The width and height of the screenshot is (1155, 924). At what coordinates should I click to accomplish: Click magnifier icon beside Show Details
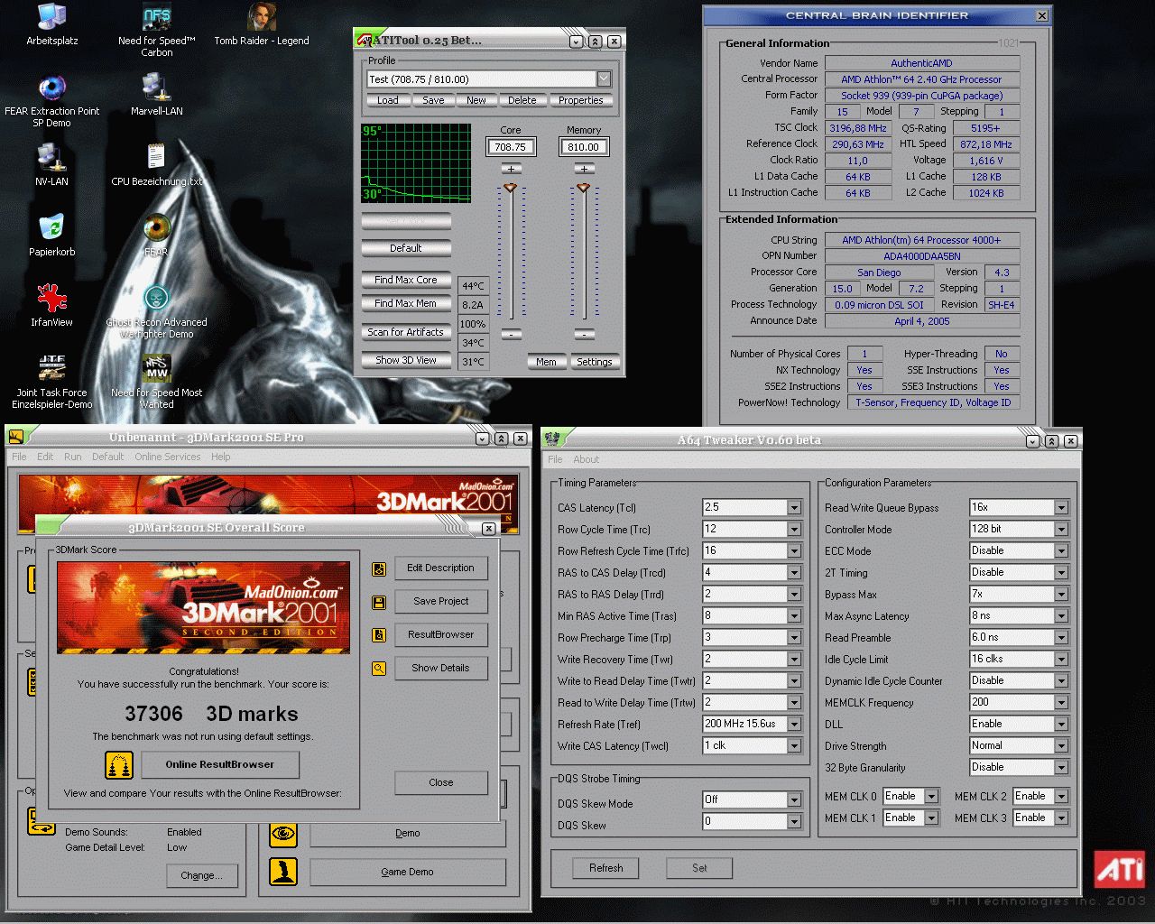pos(379,669)
